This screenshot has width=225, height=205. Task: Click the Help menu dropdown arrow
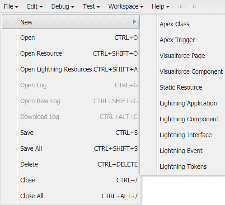point(168,7)
